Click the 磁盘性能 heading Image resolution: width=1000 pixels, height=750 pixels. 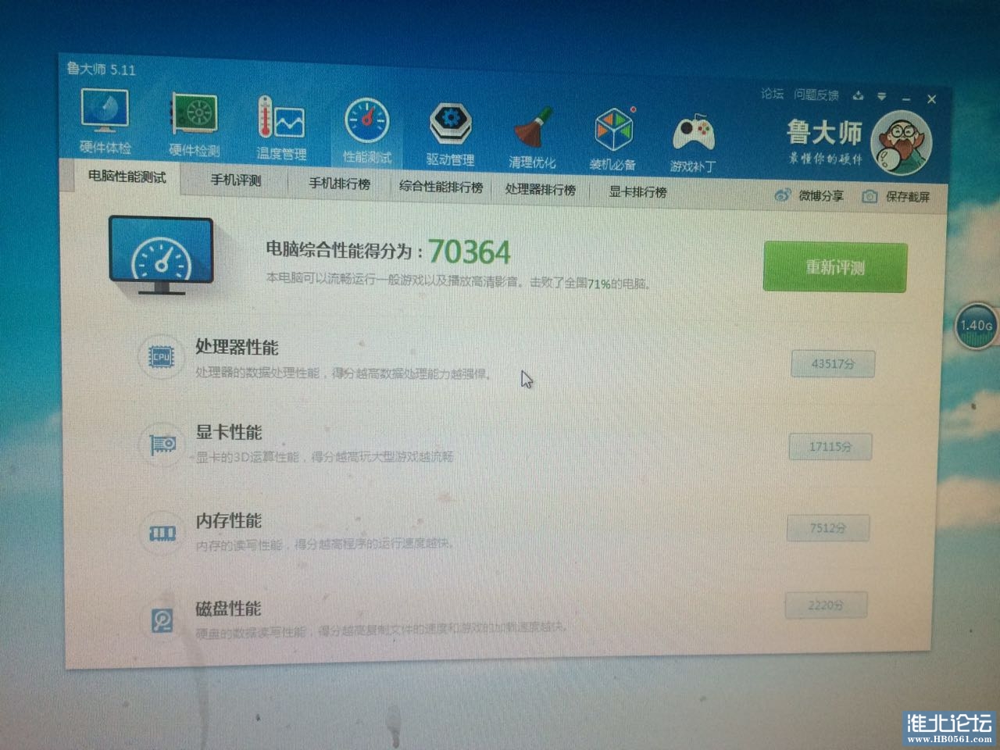coord(228,608)
